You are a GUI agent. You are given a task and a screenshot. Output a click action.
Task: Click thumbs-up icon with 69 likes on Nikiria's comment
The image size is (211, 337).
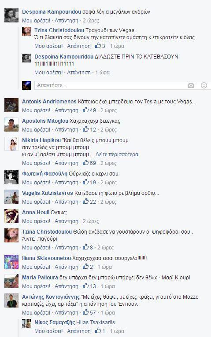(85, 163)
